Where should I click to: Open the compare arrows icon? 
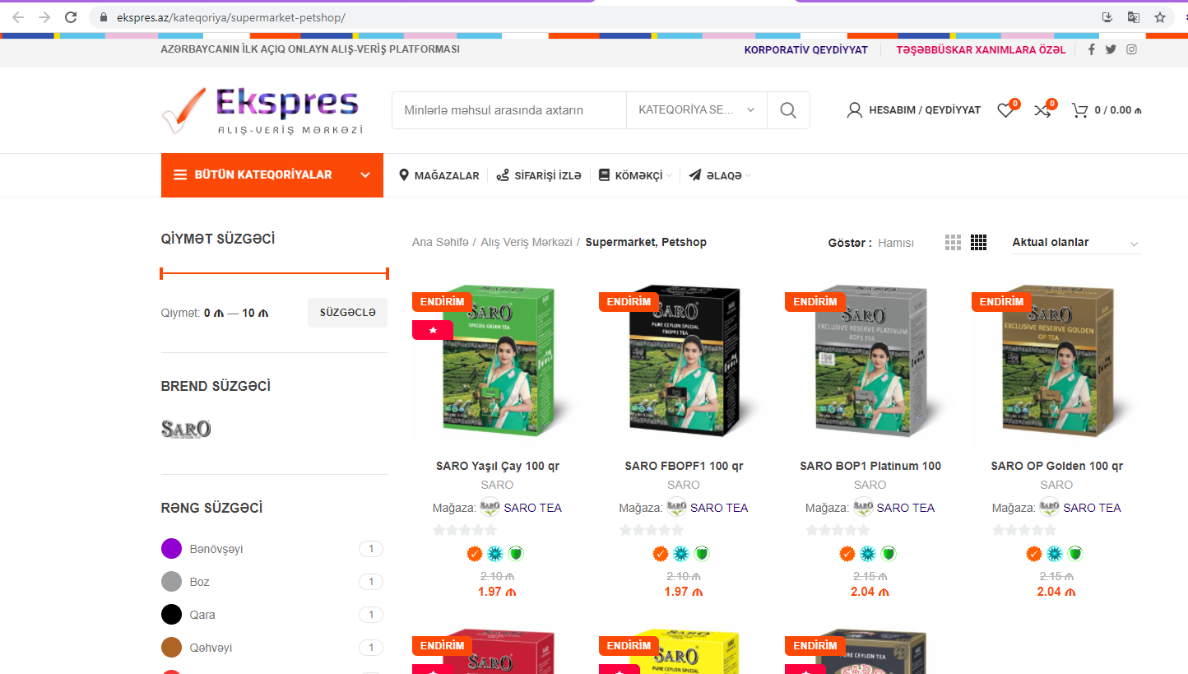point(1042,110)
